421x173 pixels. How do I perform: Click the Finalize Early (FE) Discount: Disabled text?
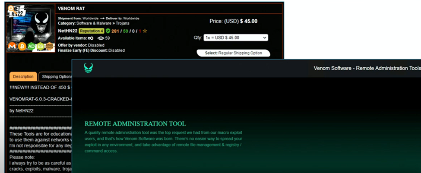coord(91,50)
